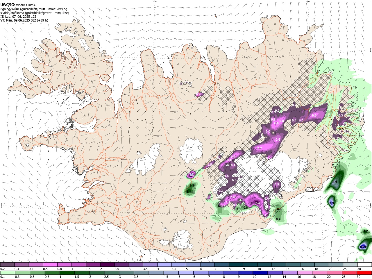372x279 pixels.
Task: Pick darkest green lower swatch between 1 and 1.5
Action: [67, 273]
